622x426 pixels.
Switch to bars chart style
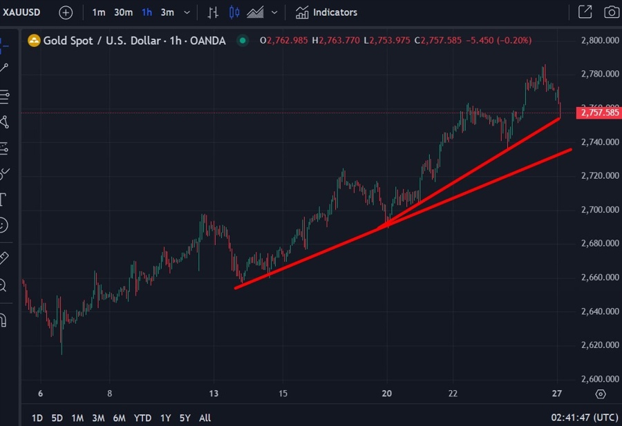click(213, 12)
